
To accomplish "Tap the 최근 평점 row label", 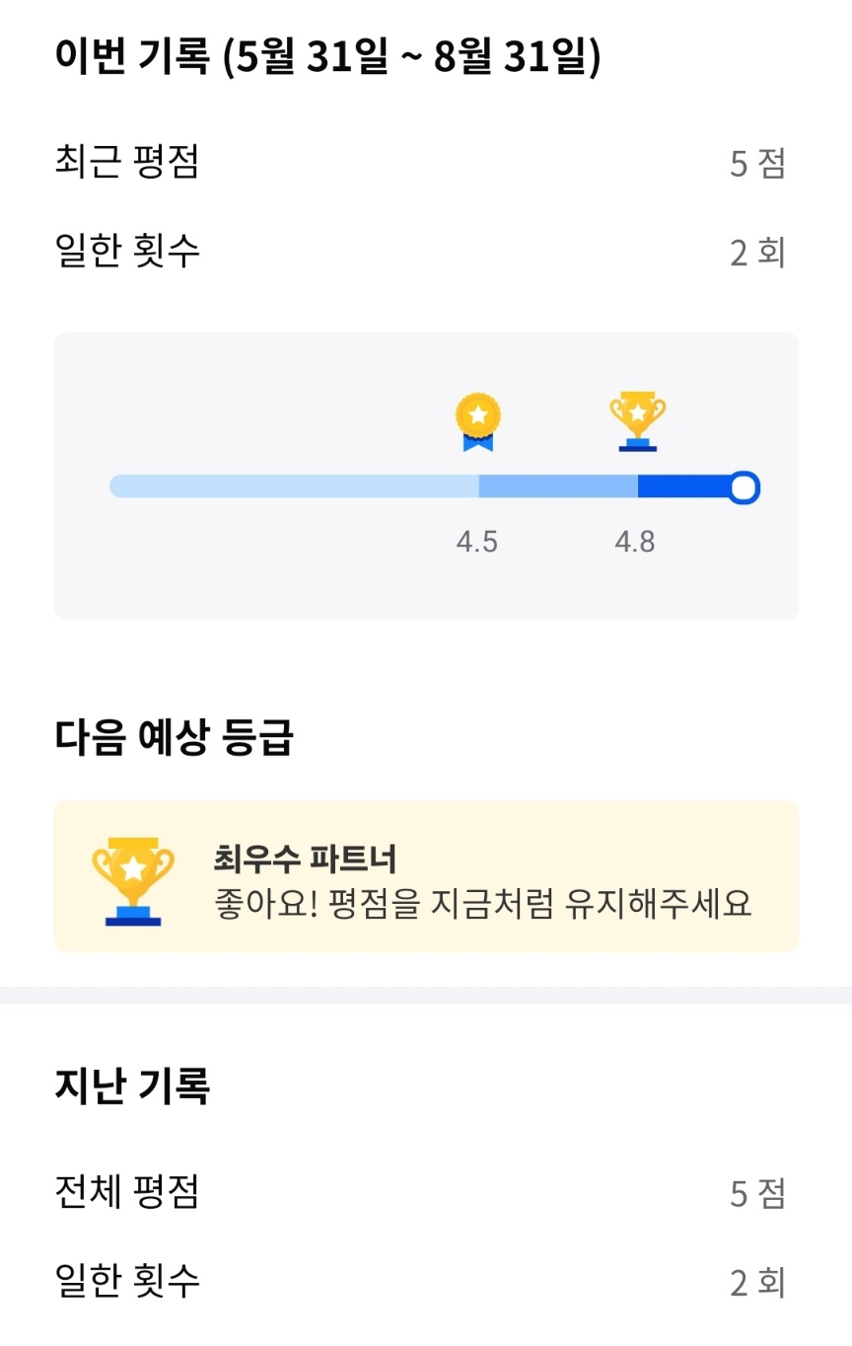I will [127, 162].
